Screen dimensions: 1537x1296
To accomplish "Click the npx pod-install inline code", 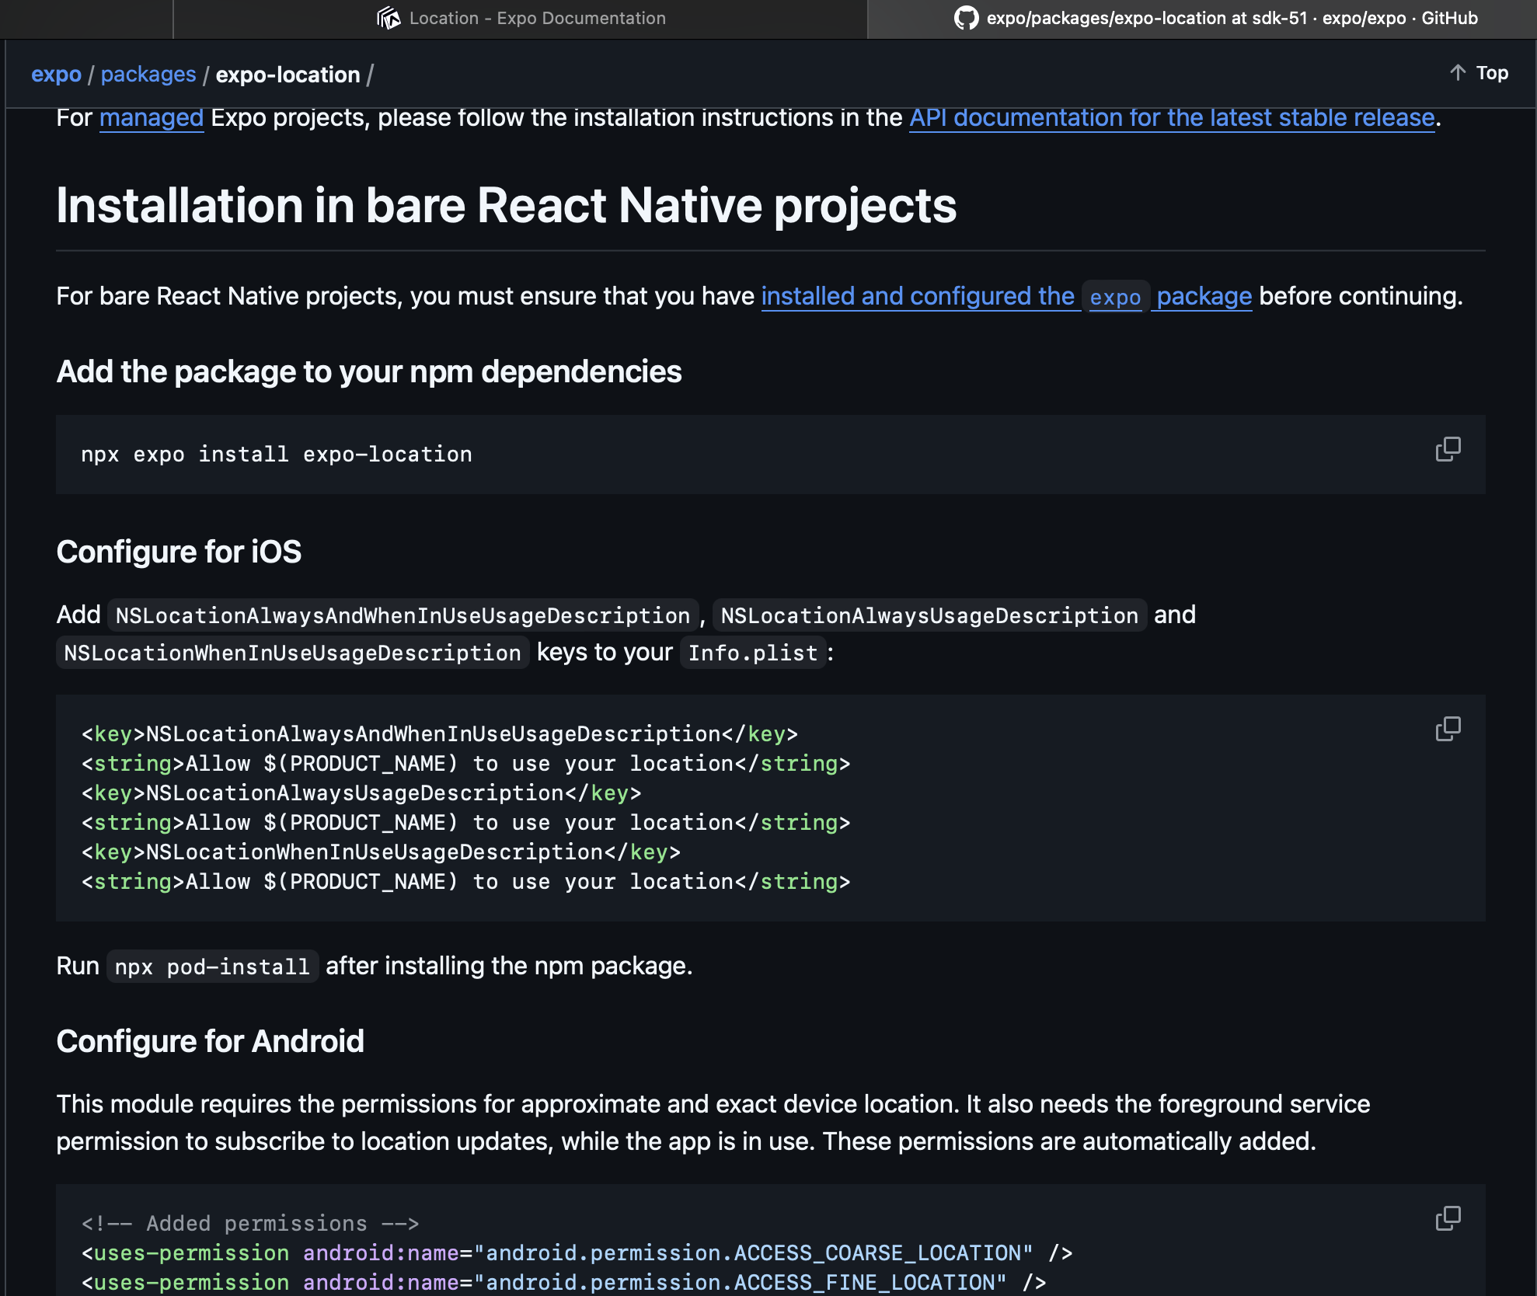I will click(212, 967).
